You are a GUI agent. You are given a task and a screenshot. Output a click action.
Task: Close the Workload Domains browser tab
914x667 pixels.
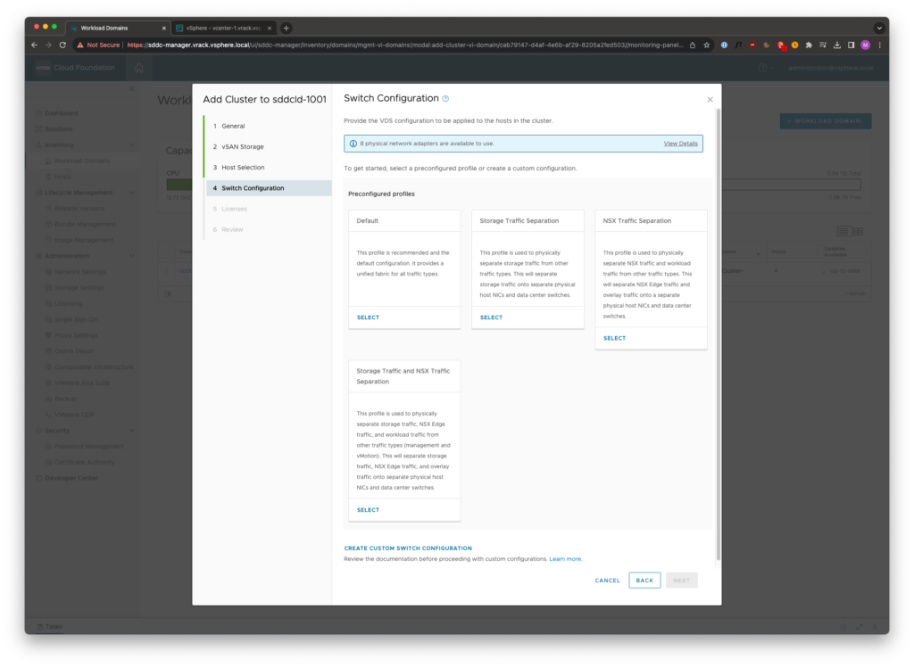coord(164,28)
